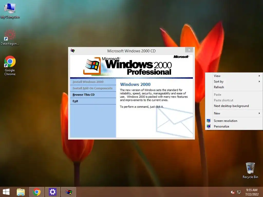263x197 pixels.
Task: Click the Windows 2000 CD taskbar button
Action: point(68,192)
